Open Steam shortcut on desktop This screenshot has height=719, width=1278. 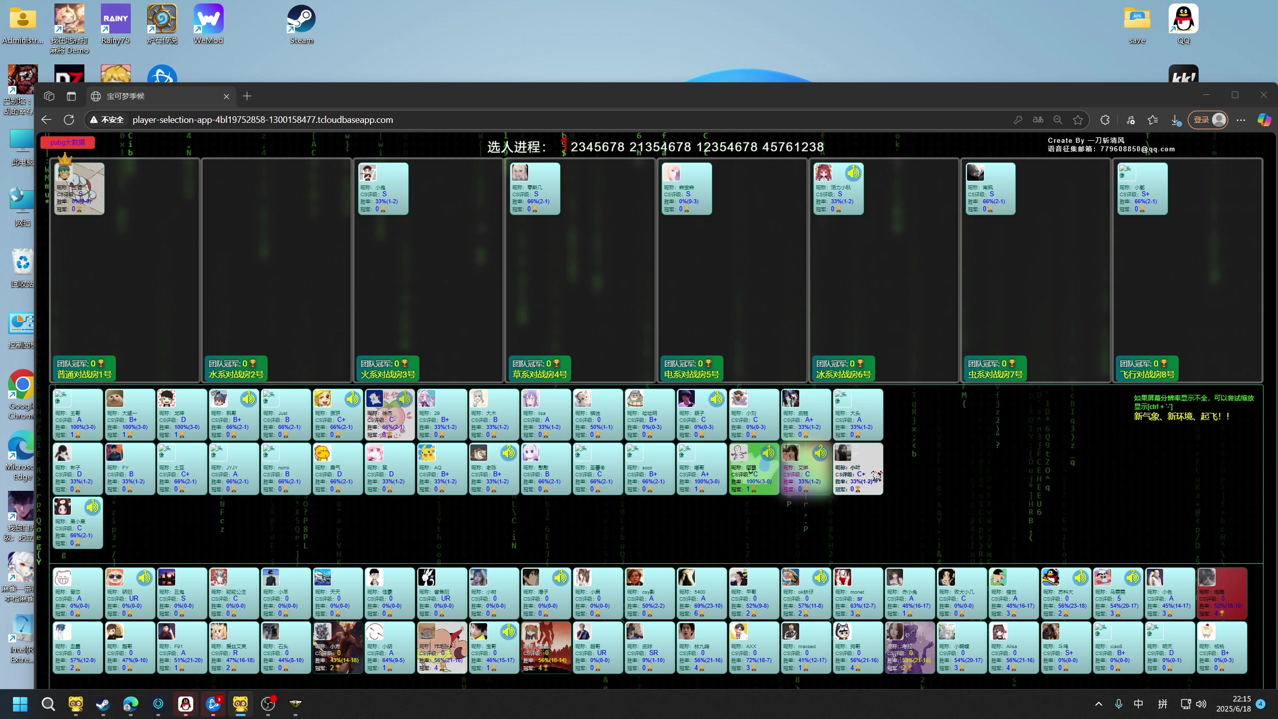click(x=301, y=25)
